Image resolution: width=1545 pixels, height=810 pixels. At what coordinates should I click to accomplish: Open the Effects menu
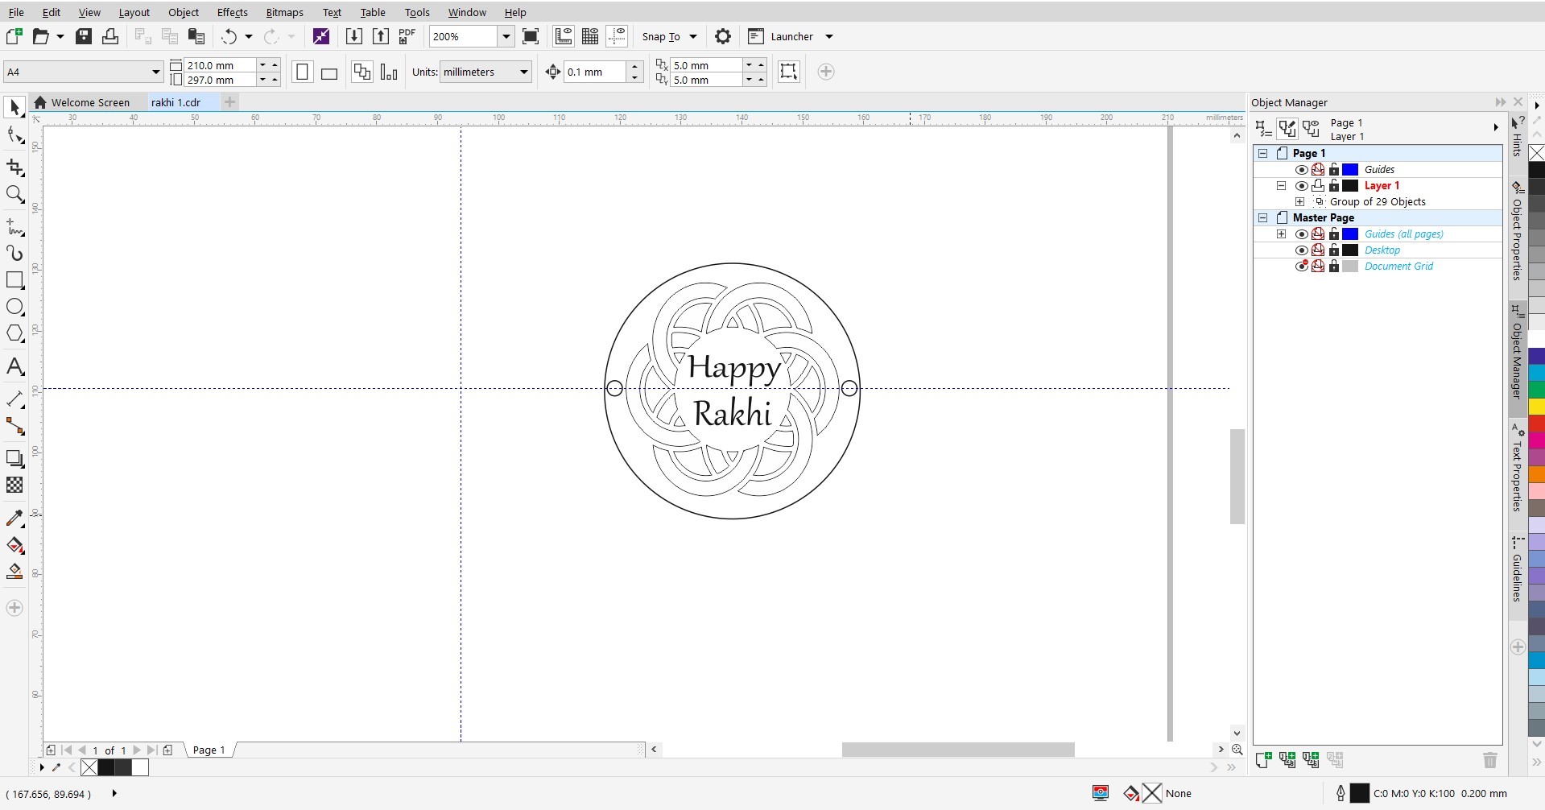click(x=232, y=12)
